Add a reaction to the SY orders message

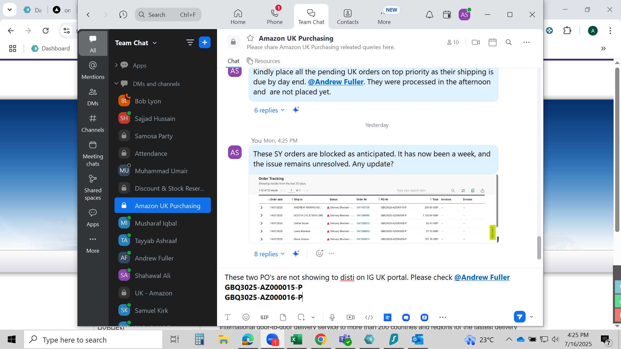pyautogui.click(x=319, y=253)
